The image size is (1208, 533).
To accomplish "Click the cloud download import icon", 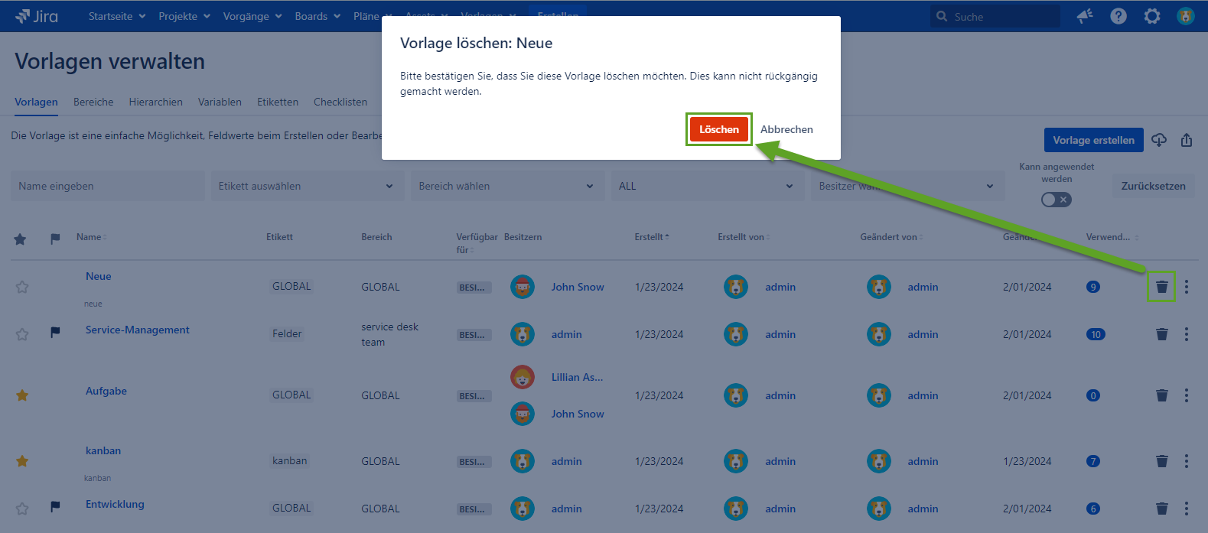I will click(x=1159, y=140).
